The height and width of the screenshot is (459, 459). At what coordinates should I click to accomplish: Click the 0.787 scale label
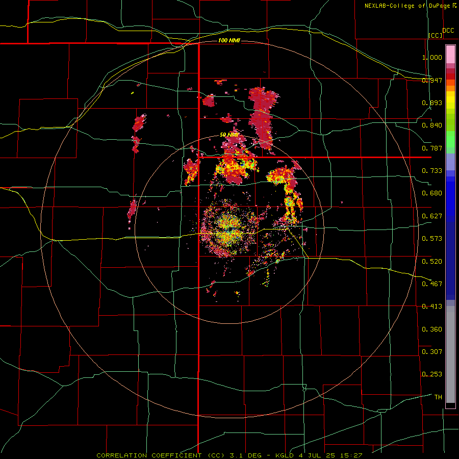click(432, 148)
